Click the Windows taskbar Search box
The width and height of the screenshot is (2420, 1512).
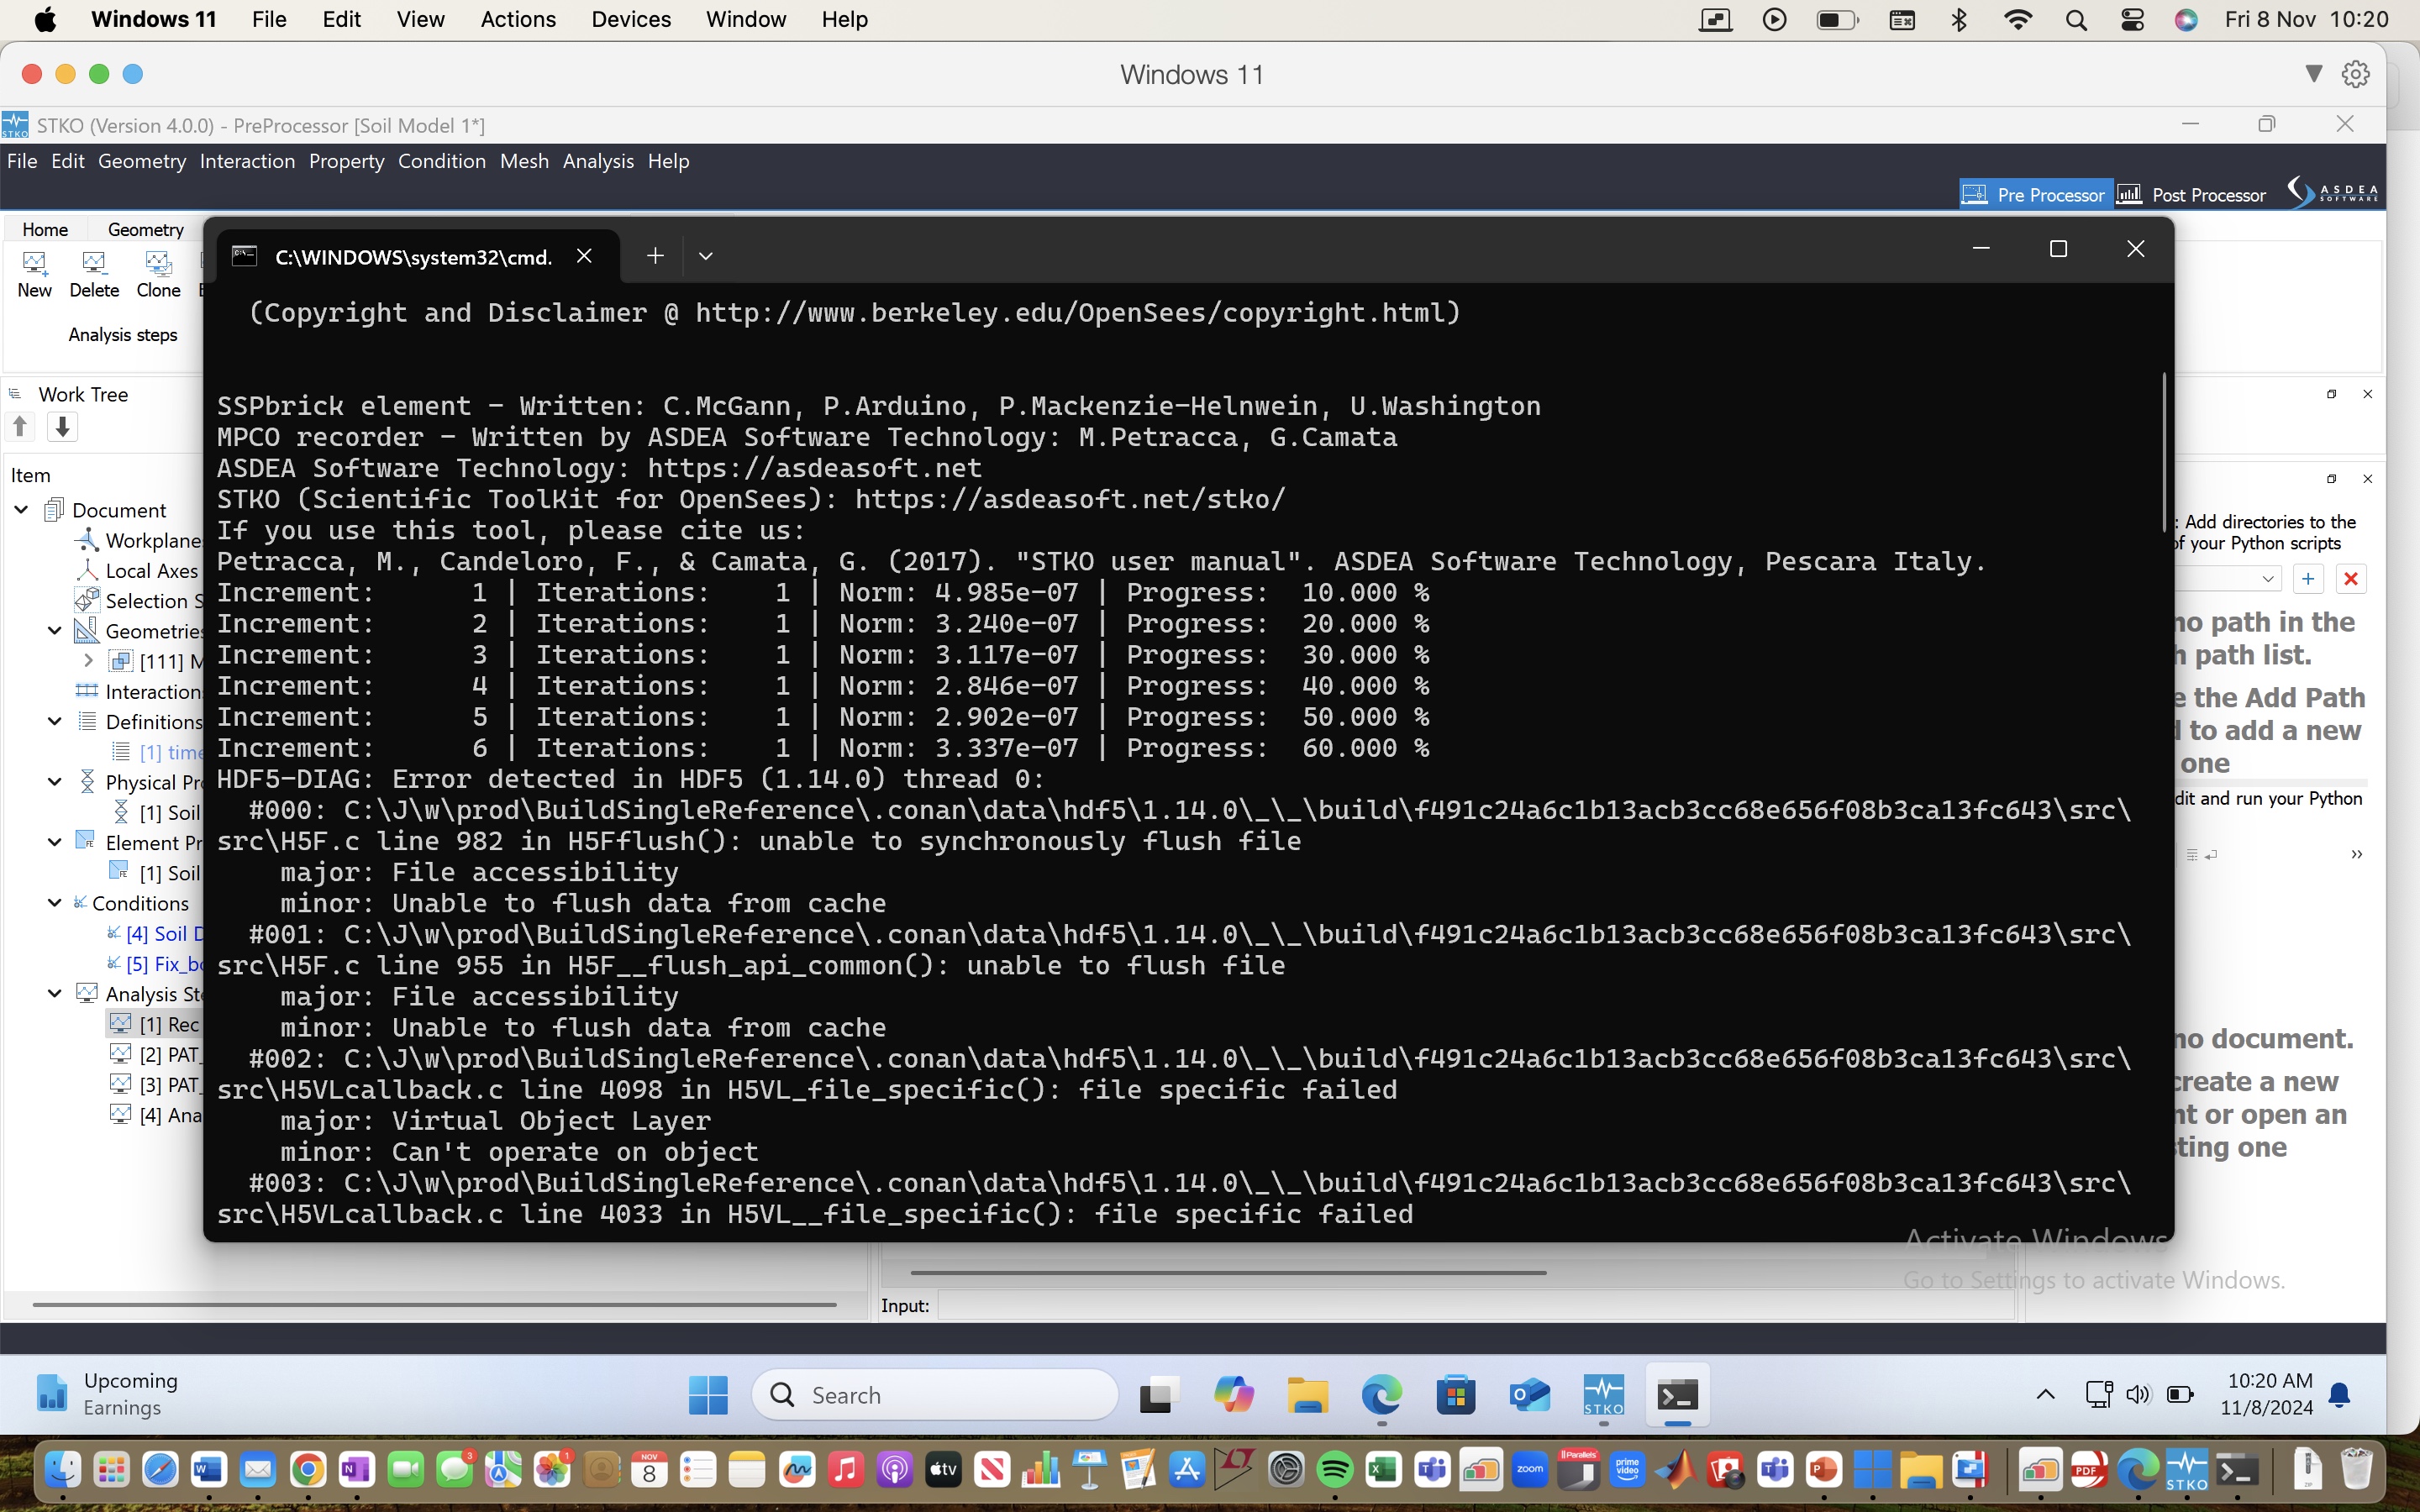click(935, 1395)
